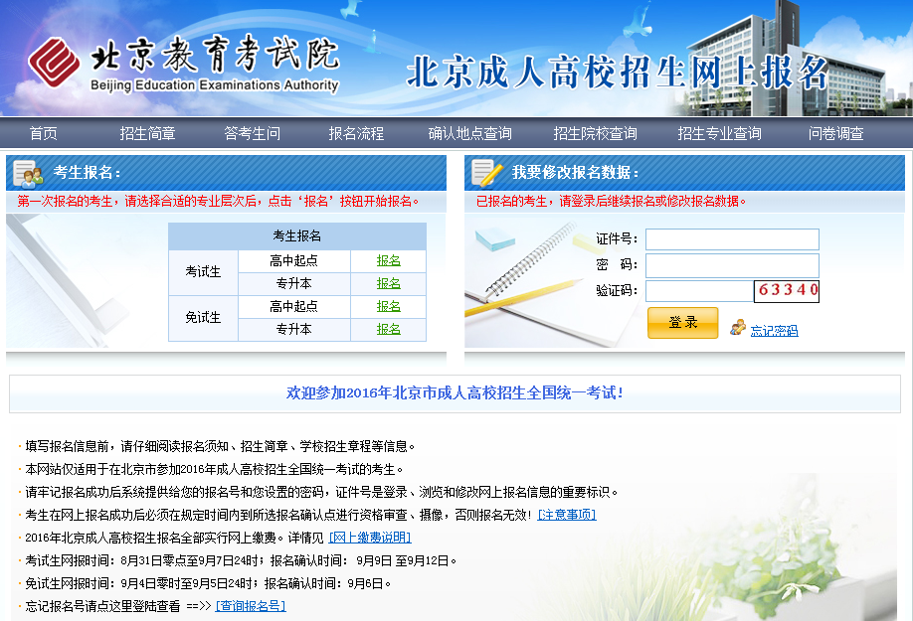
Task: Focus the 密码 password field
Action: click(732, 265)
